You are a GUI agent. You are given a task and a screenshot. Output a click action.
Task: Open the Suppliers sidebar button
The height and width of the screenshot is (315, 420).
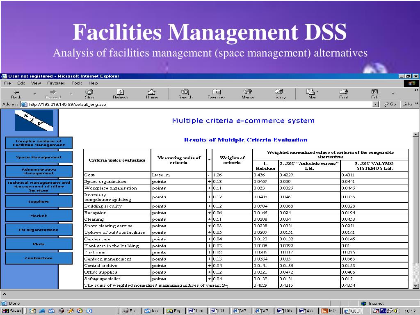point(39,201)
